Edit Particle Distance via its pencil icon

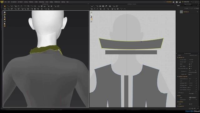pyautogui.click(x=196, y=79)
